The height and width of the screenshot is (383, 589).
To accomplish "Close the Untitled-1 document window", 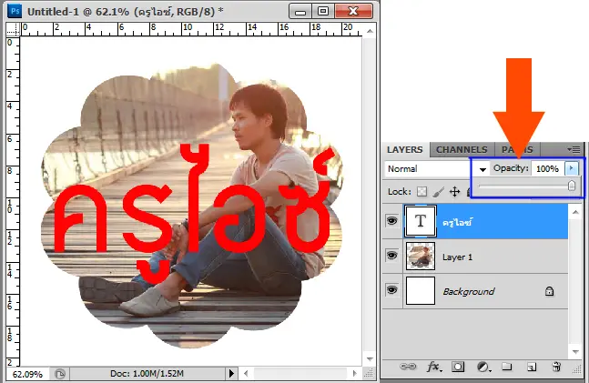I will click(353, 11).
